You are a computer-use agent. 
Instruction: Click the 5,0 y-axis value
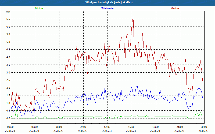coord(8,42)
